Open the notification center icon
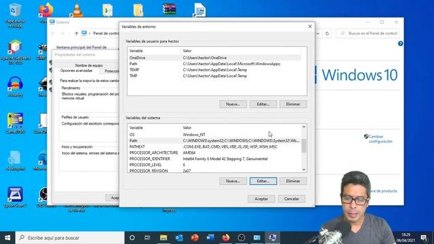 click(x=424, y=238)
